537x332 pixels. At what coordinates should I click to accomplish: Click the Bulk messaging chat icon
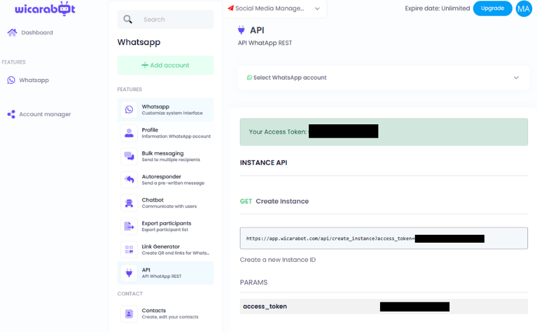129,156
